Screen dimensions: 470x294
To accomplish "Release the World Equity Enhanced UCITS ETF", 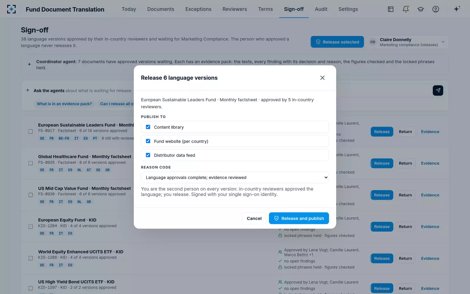I will coord(382,258).
